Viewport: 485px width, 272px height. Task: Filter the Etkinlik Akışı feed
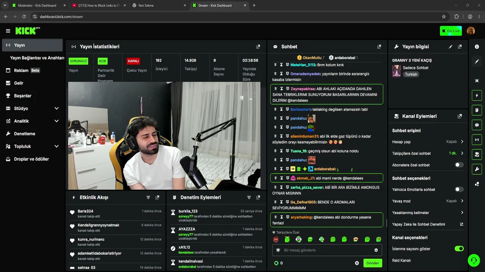point(148,198)
